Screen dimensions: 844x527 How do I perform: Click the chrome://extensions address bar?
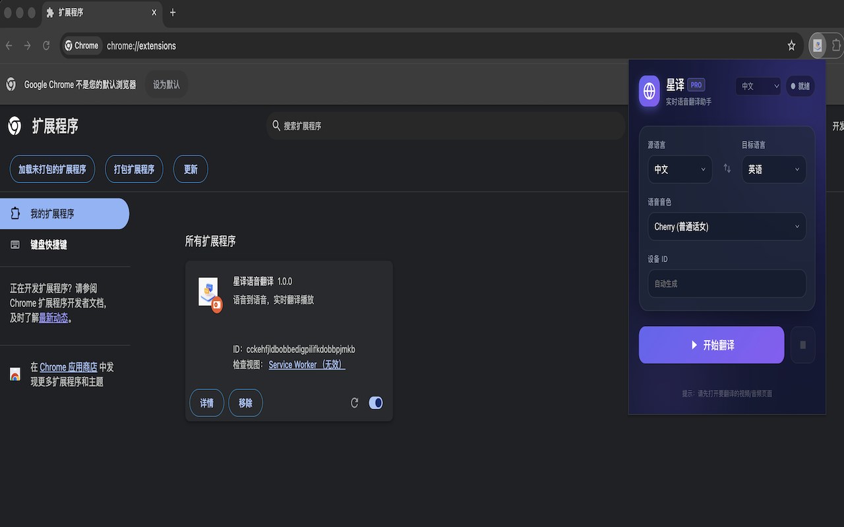(432, 45)
